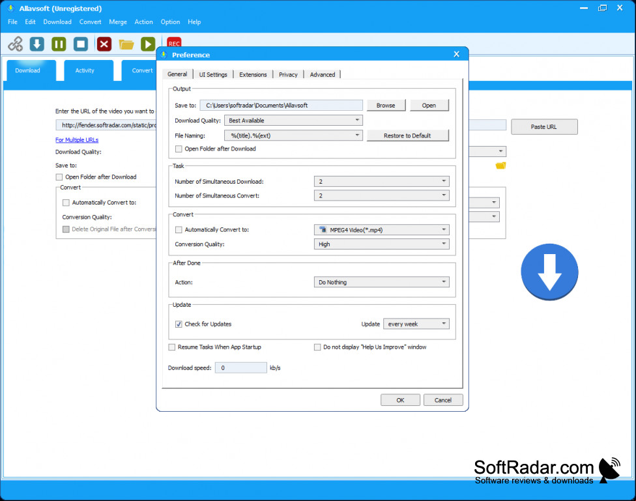Screen dimensions: 636x501
Task: Select the Convert tab in main window
Action: tap(139, 70)
